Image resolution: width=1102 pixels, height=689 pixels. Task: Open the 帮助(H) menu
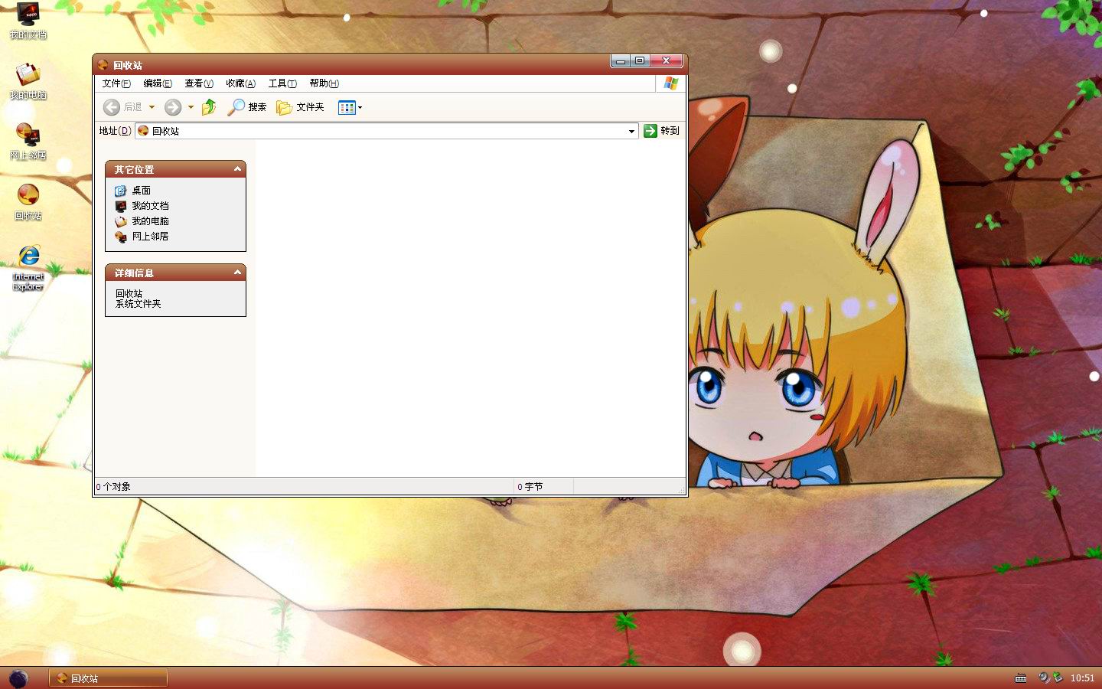click(x=324, y=83)
